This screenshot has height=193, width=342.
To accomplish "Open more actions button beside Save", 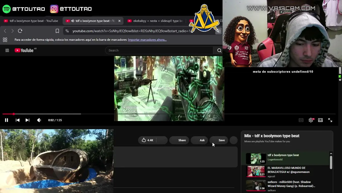I will [x=234, y=140].
